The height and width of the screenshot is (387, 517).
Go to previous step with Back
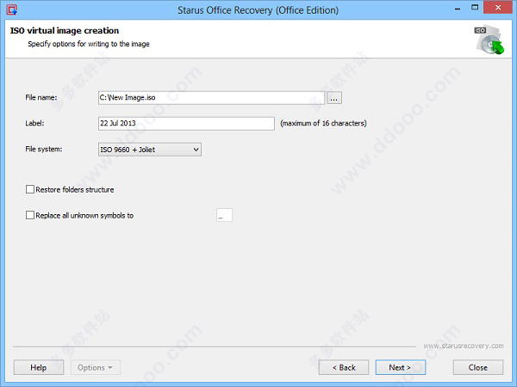tap(344, 367)
